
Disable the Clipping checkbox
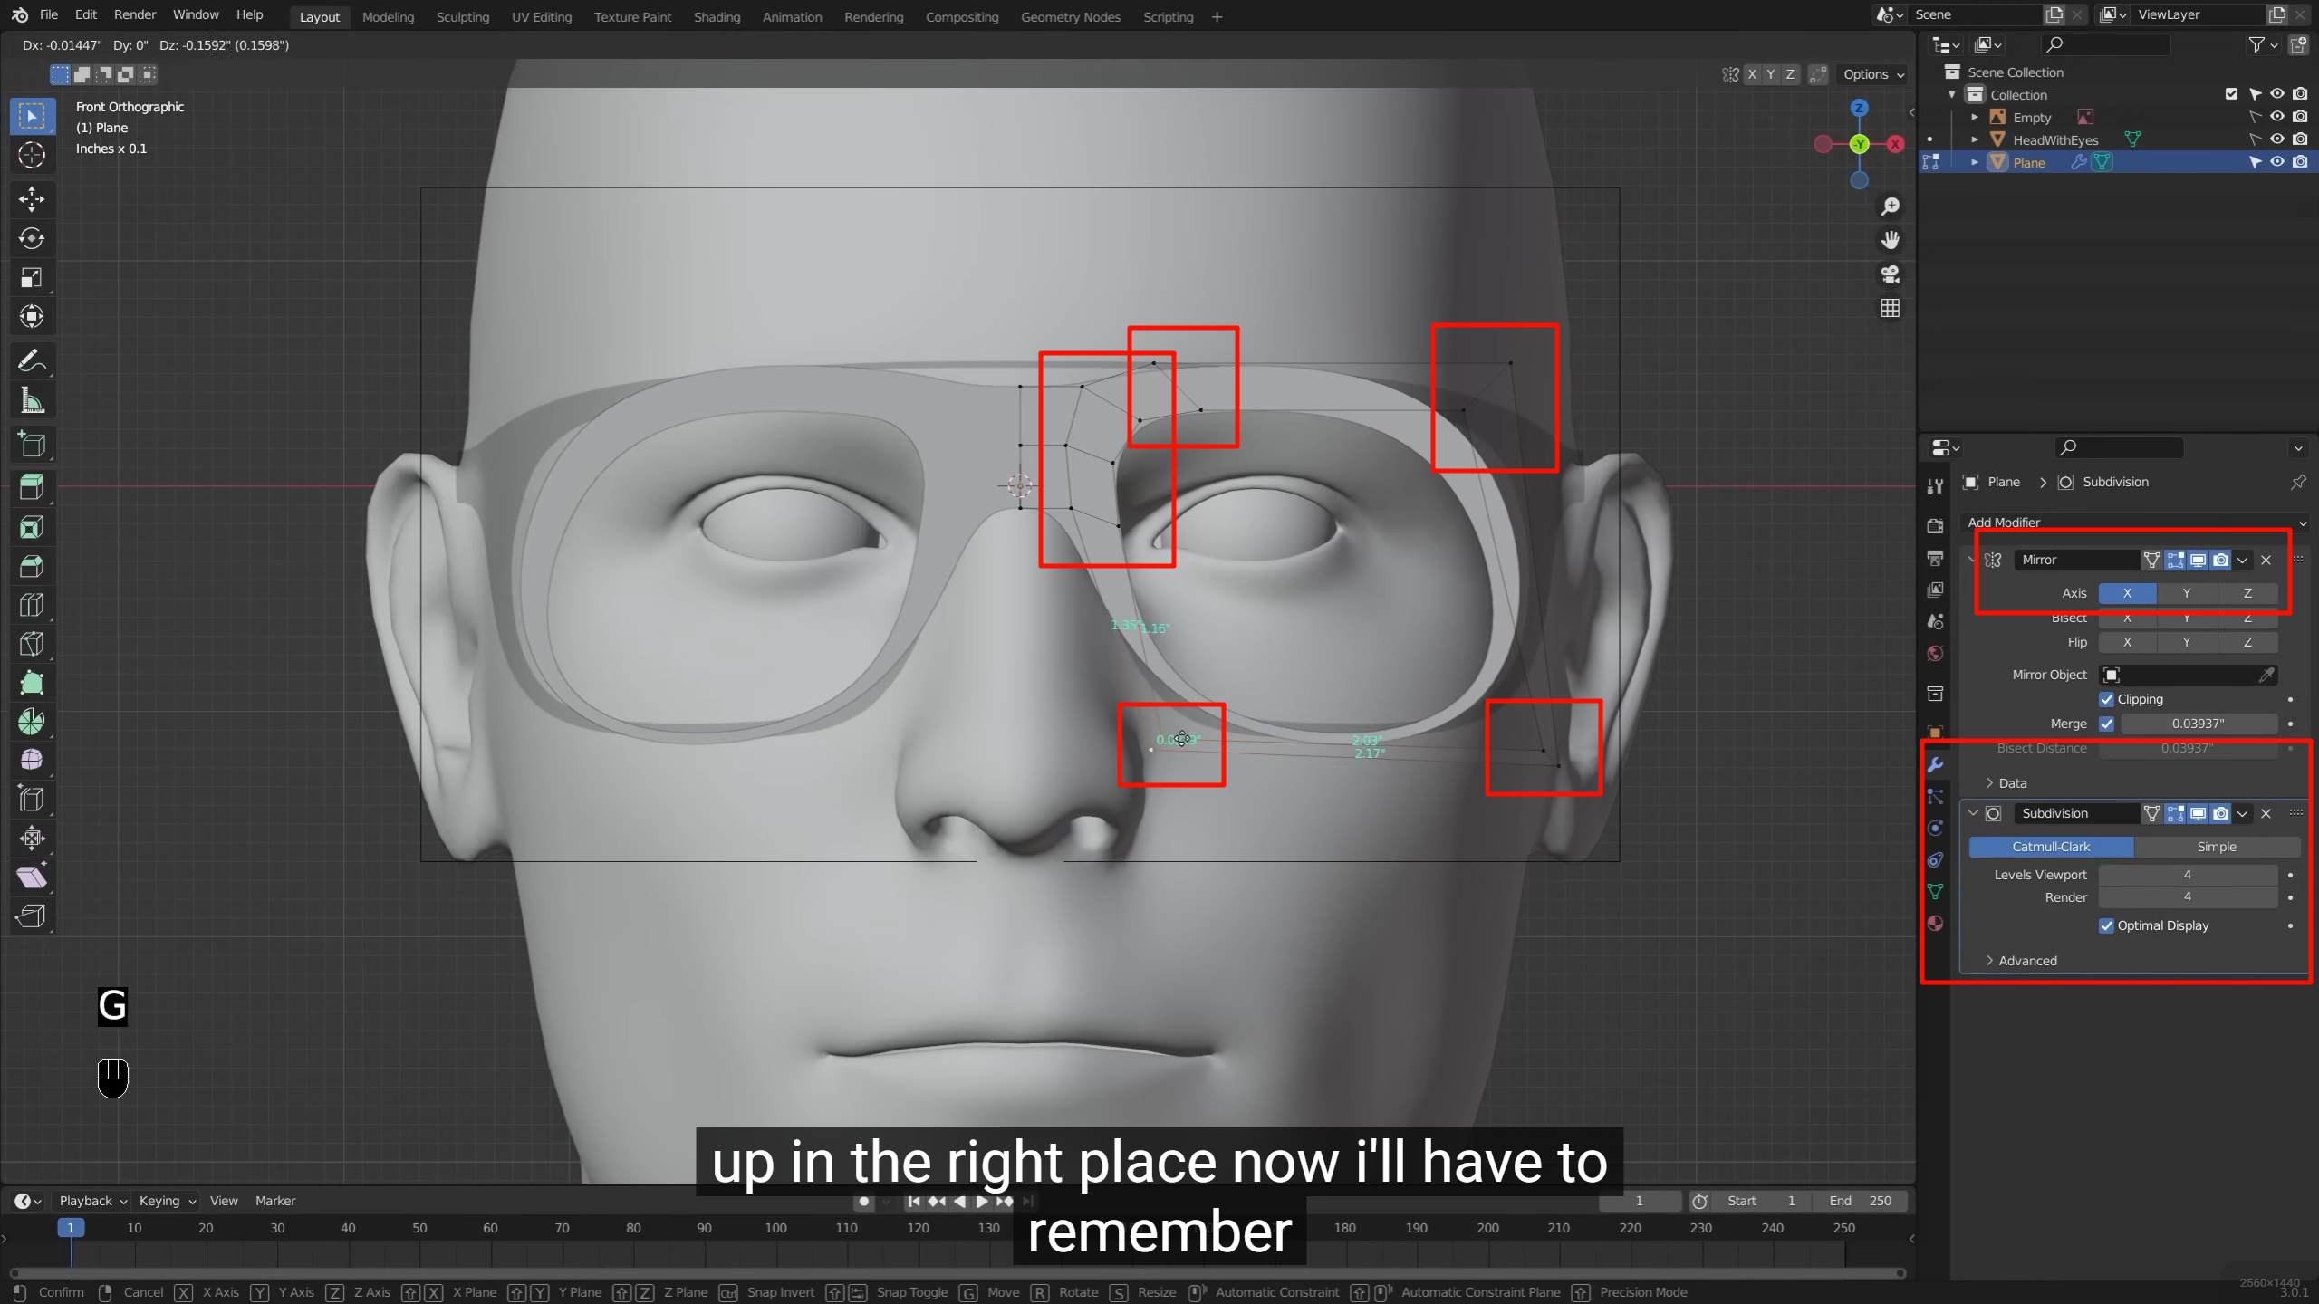[2107, 699]
